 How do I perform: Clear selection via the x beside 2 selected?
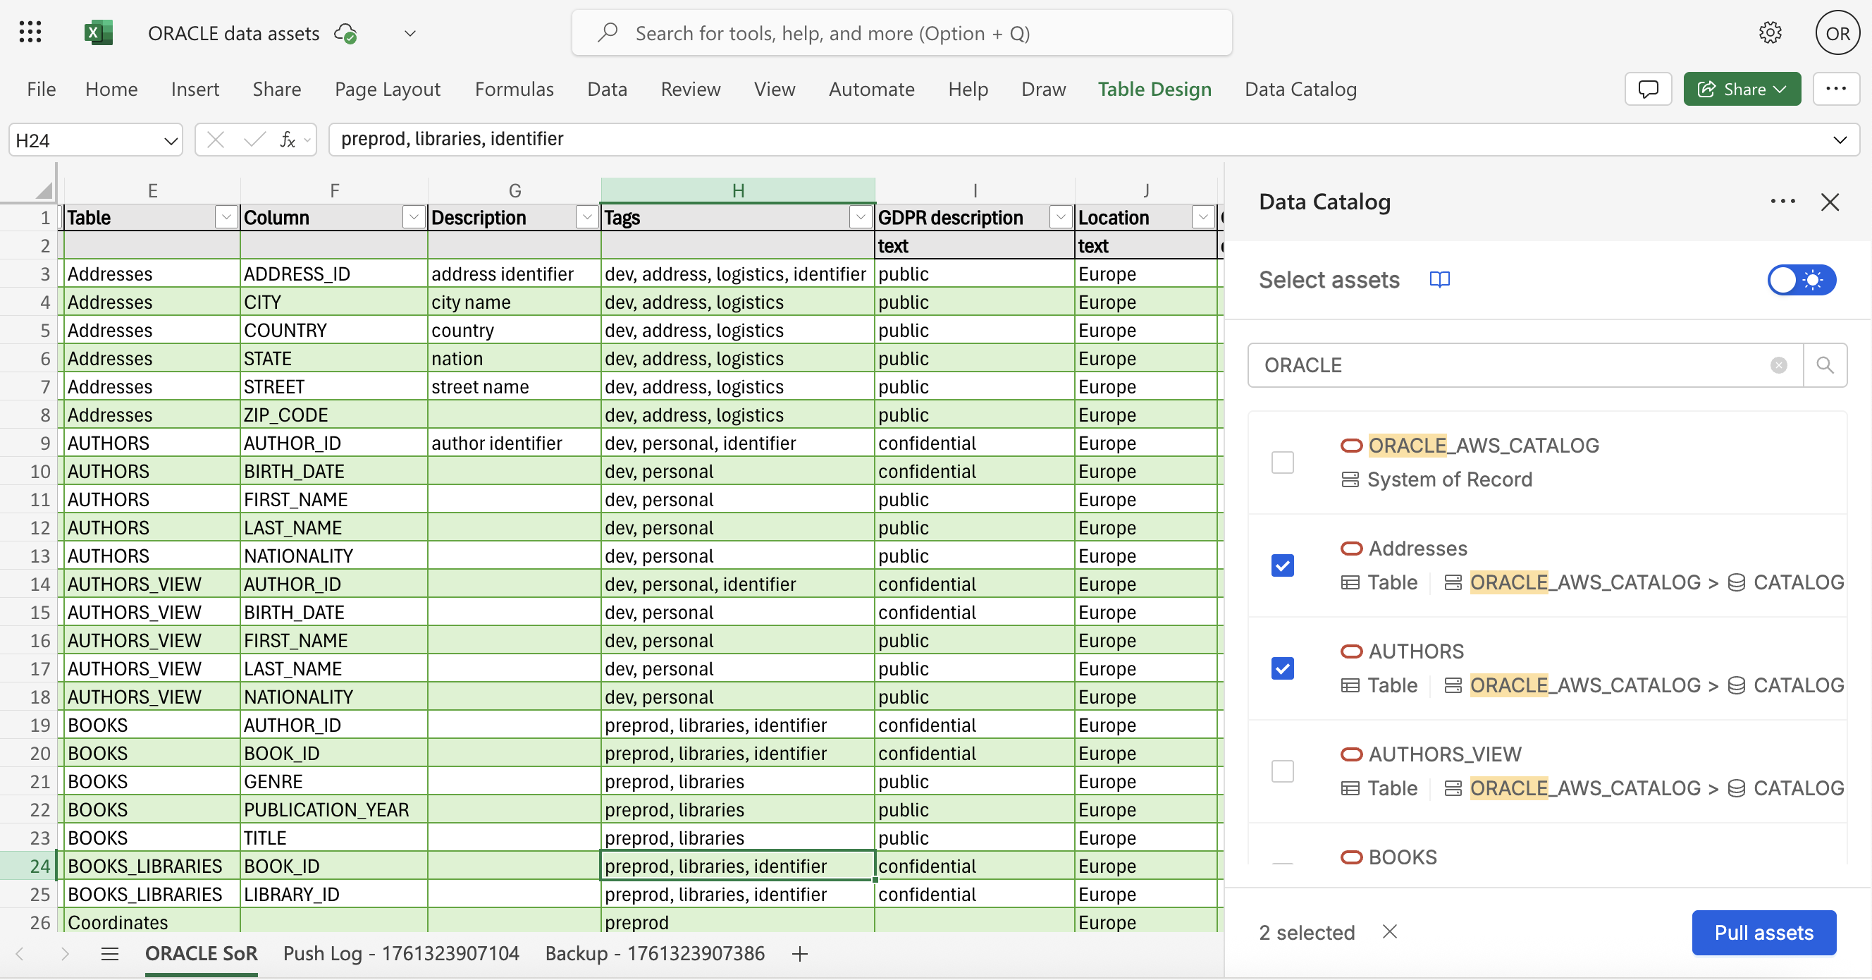click(x=1390, y=932)
